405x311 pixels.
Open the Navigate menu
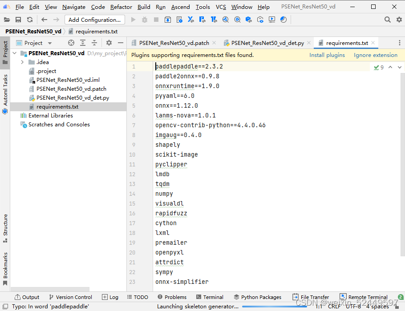(x=73, y=7)
